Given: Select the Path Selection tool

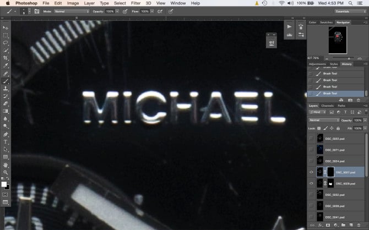Looking at the screenshot, I should pyautogui.click(x=6, y=149).
